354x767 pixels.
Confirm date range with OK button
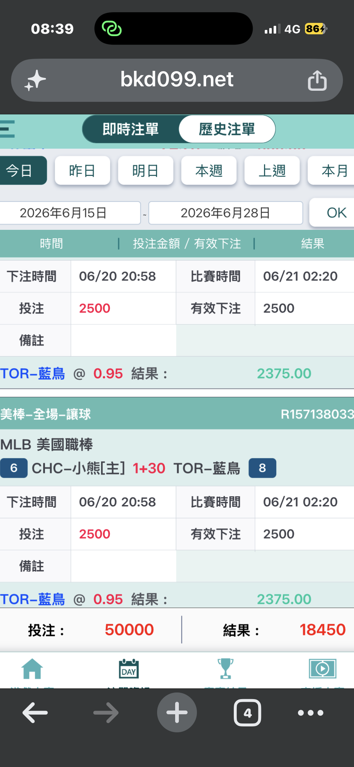click(332, 213)
